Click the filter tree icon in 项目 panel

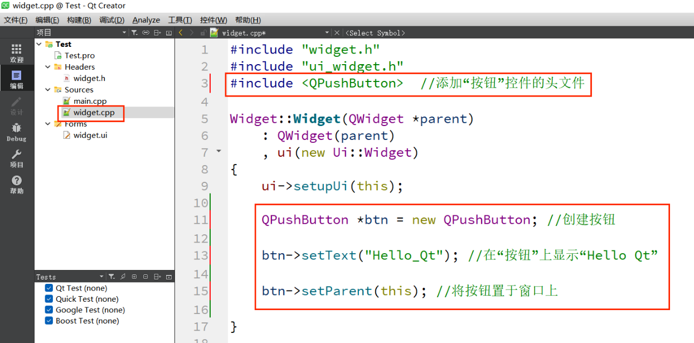134,33
